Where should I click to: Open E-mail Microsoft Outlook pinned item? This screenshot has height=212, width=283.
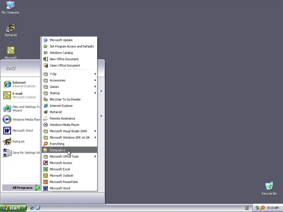click(x=21, y=95)
